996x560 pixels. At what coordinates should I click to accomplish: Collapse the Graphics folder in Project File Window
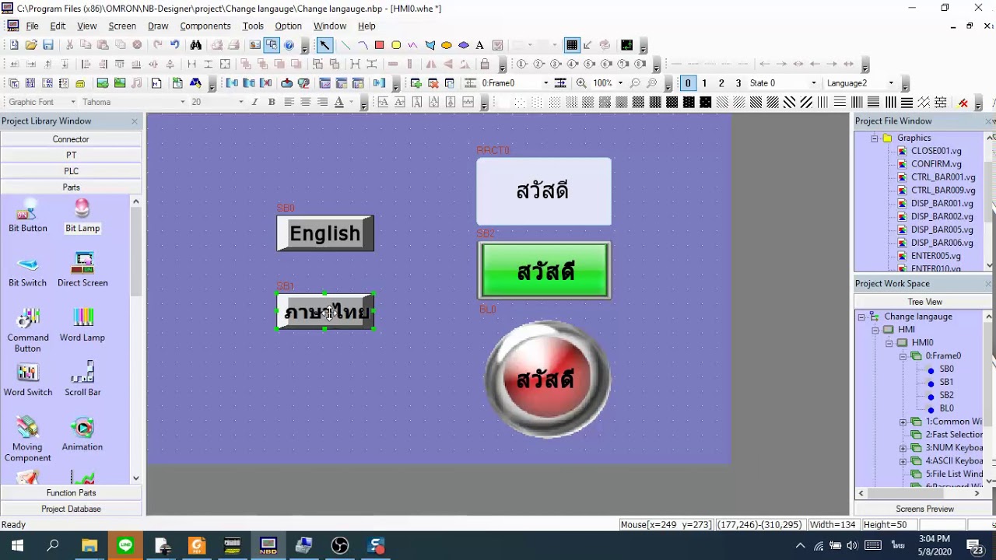(x=875, y=138)
